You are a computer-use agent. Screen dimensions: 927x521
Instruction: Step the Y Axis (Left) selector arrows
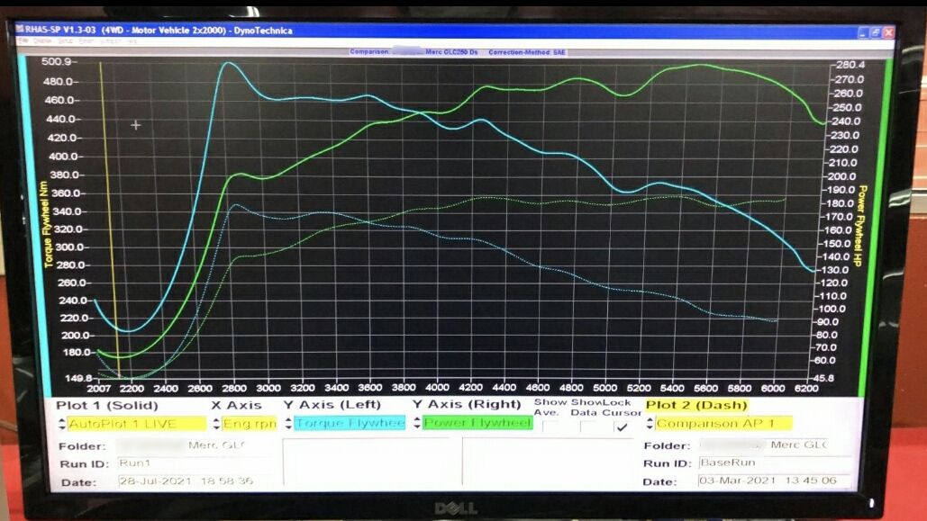[288, 423]
